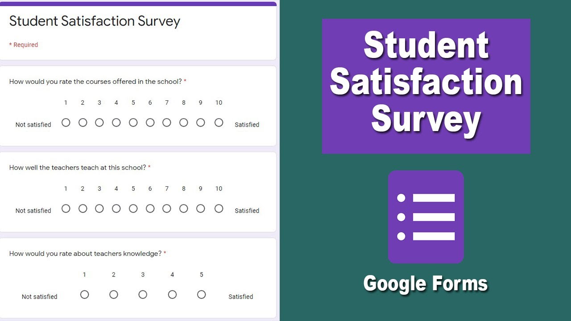
Task: Select 10 for how well teachers teach
Action: point(219,209)
